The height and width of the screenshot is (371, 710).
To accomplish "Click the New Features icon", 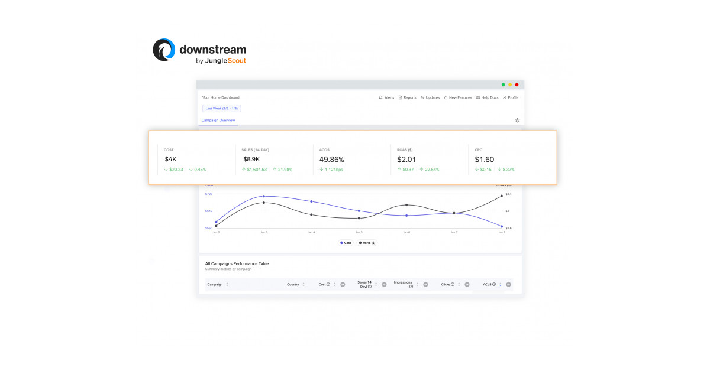I will tap(446, 97).
